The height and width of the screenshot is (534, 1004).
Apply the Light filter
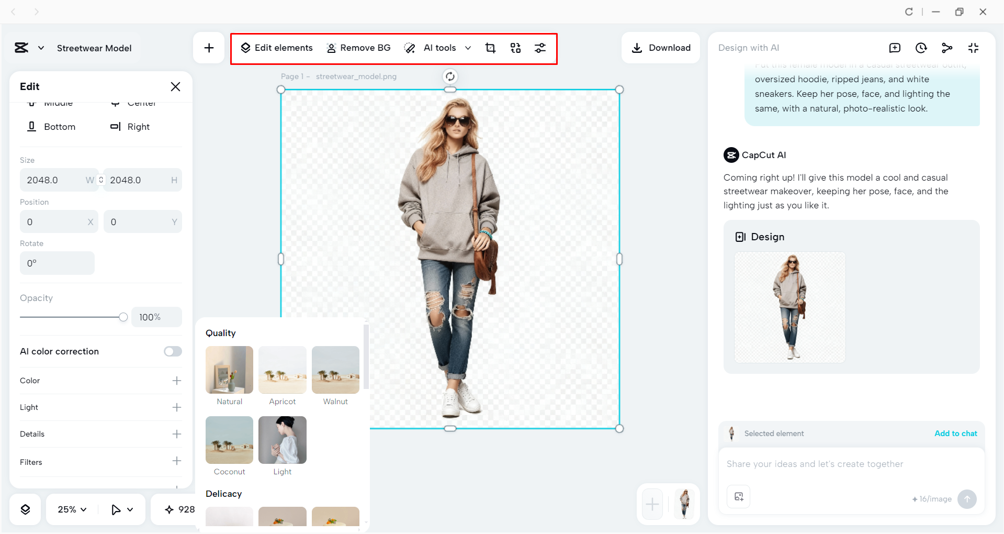(x=283, y=440)
